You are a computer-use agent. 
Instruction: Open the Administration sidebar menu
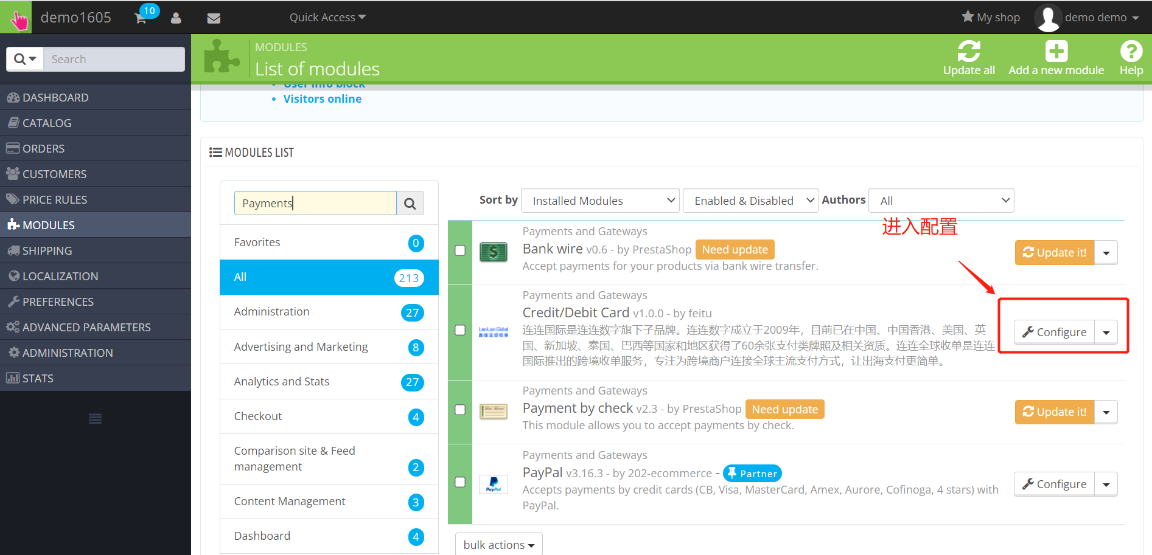pyautogui.click(x=96, y=353)
